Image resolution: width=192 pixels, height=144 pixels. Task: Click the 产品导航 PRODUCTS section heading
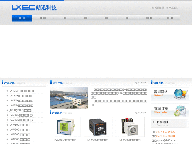pos(13,83)
